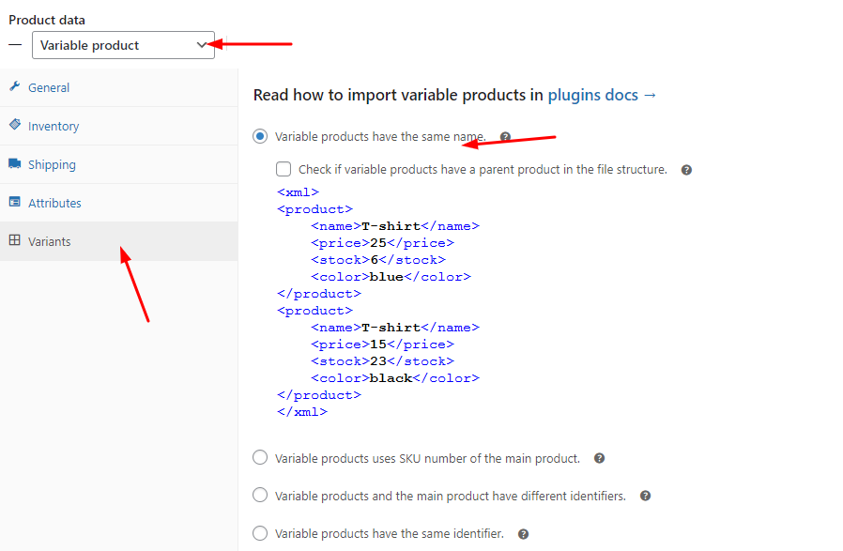Choose different identifiers radio option
Viewport: 843px width, 551px height.
[260, 495]
